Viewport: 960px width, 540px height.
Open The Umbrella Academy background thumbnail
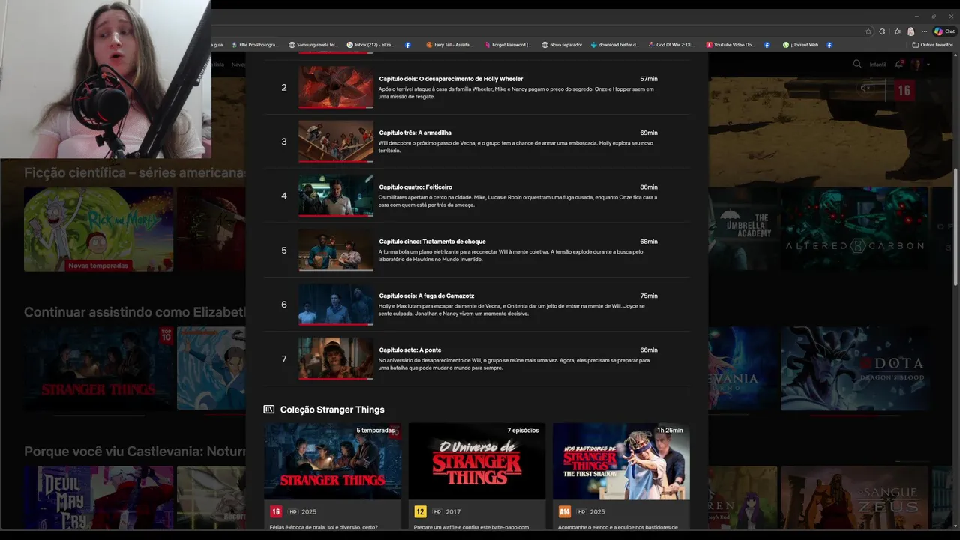click(x=744, y=229)
